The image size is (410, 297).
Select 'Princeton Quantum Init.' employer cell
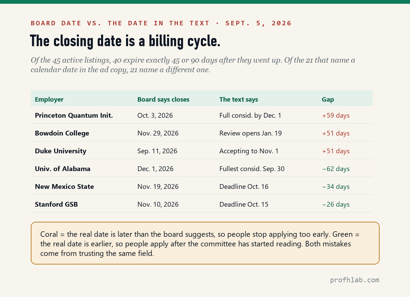point(74,115)
